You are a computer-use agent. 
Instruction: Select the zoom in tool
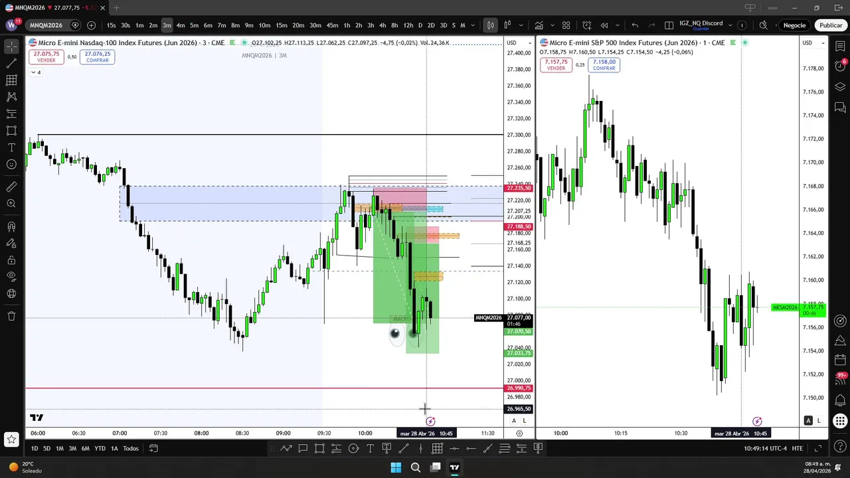(x=11, y=204)
